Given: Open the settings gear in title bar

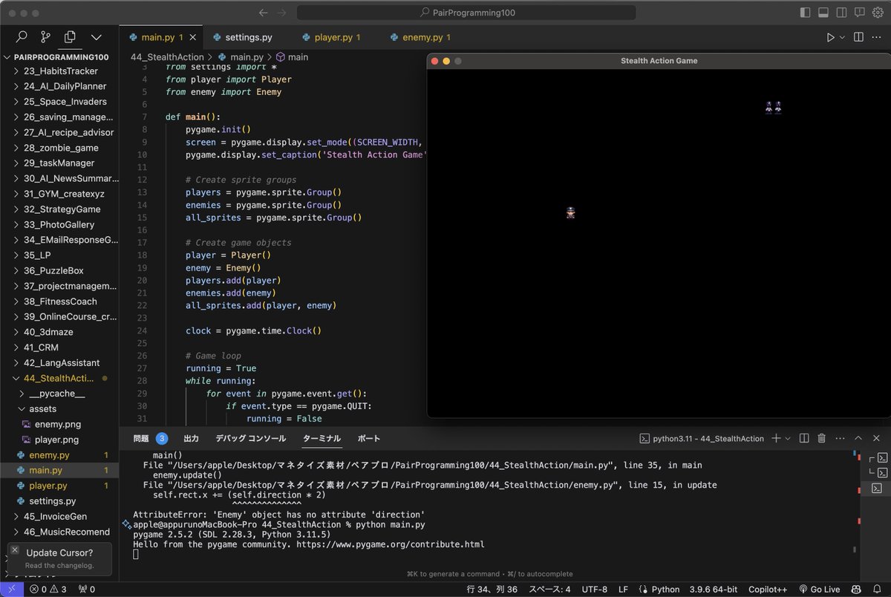Looking at the screenshot, I should pyautogui.click(x=878, y=13).
